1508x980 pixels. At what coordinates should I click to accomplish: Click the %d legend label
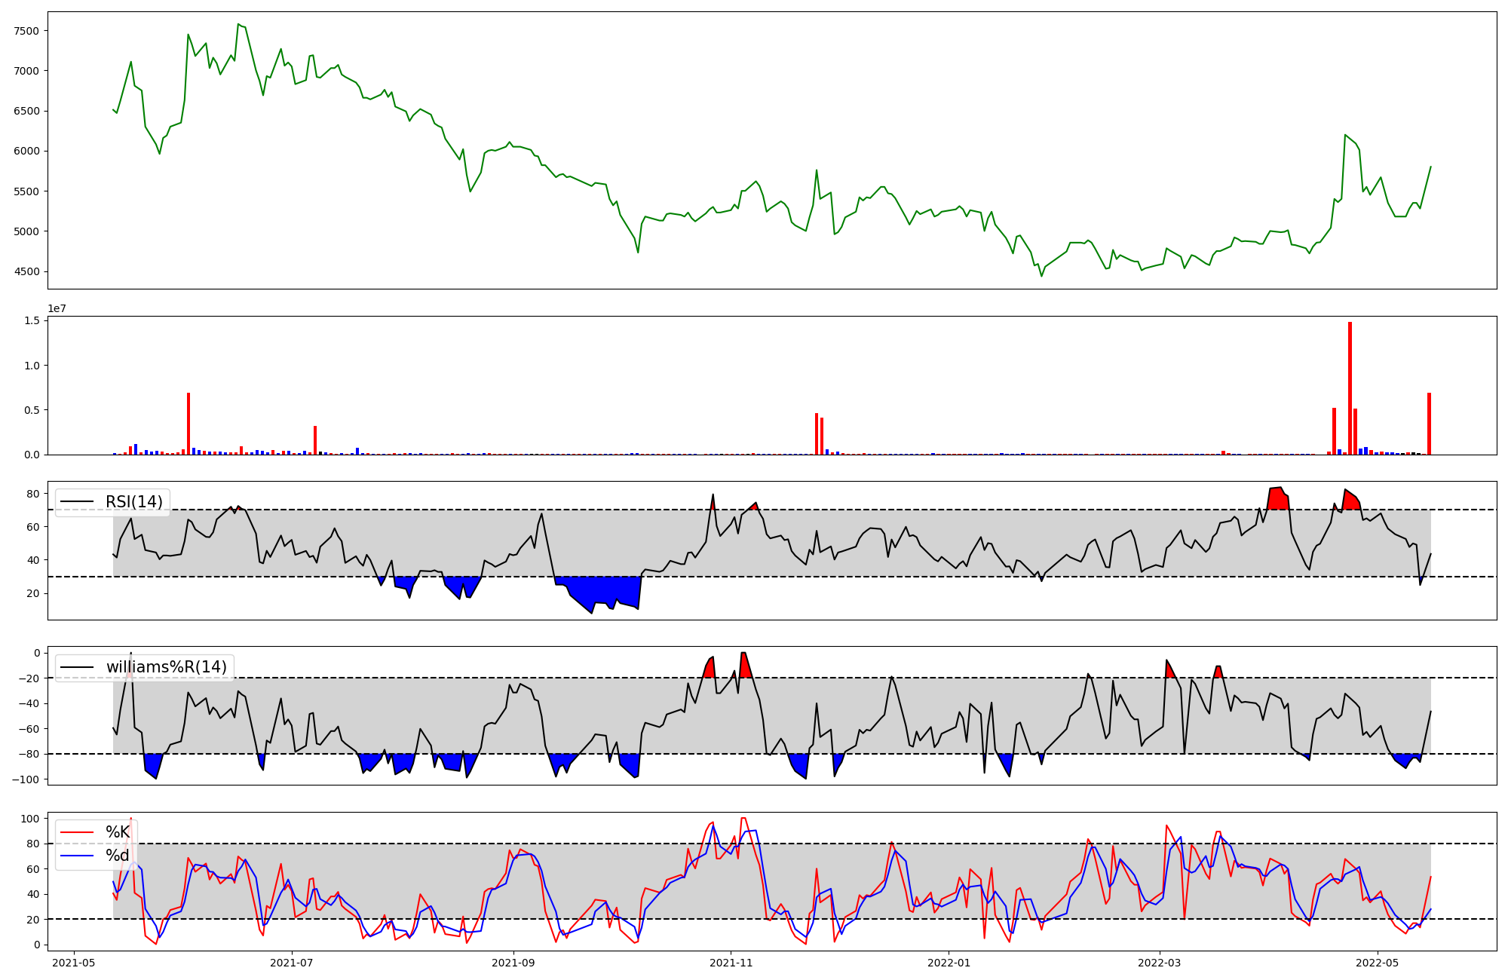click(x=118, y=856)
